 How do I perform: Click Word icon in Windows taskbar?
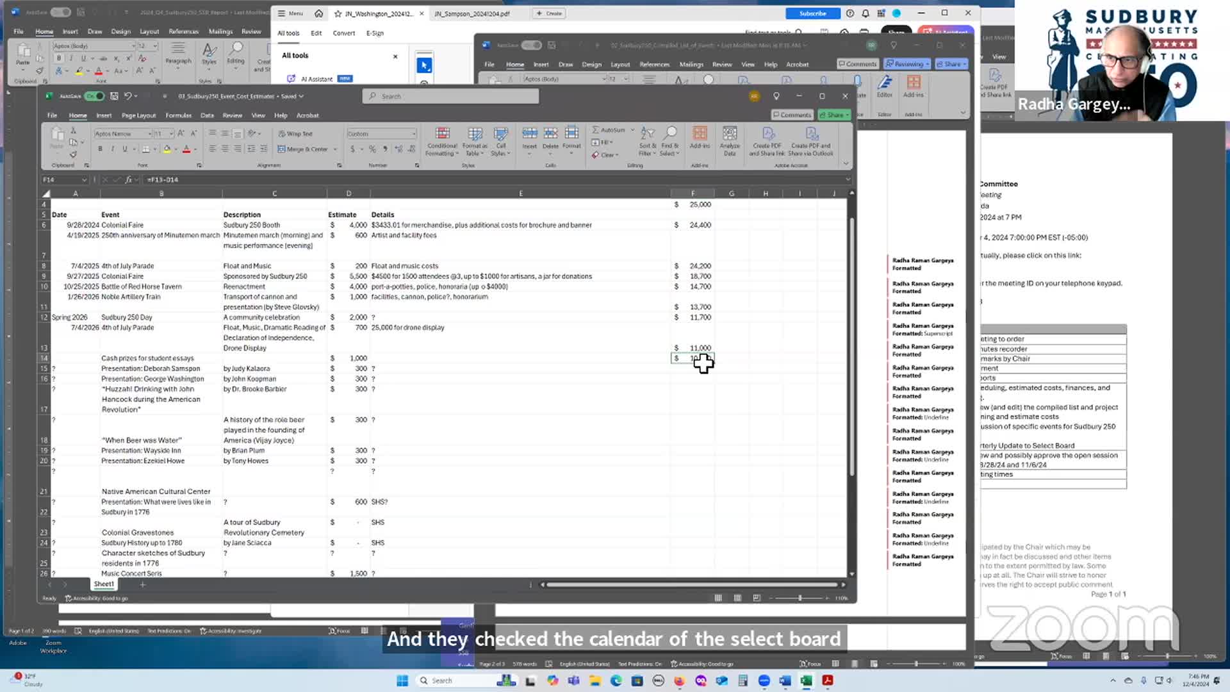[x=785, y=680]
